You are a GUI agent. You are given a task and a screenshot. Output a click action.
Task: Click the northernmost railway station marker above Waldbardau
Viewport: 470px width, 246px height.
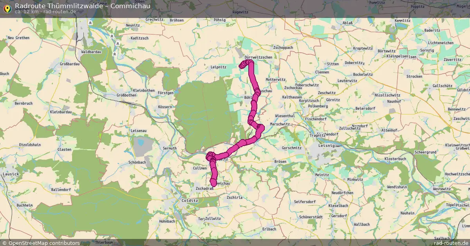[90, 23]
